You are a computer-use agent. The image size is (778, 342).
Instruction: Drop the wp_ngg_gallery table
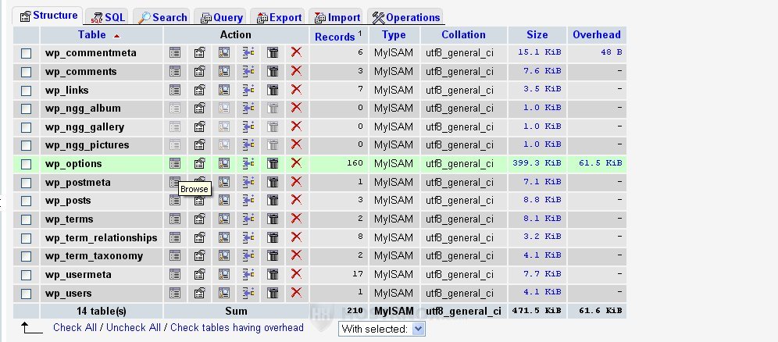[296, 126]
